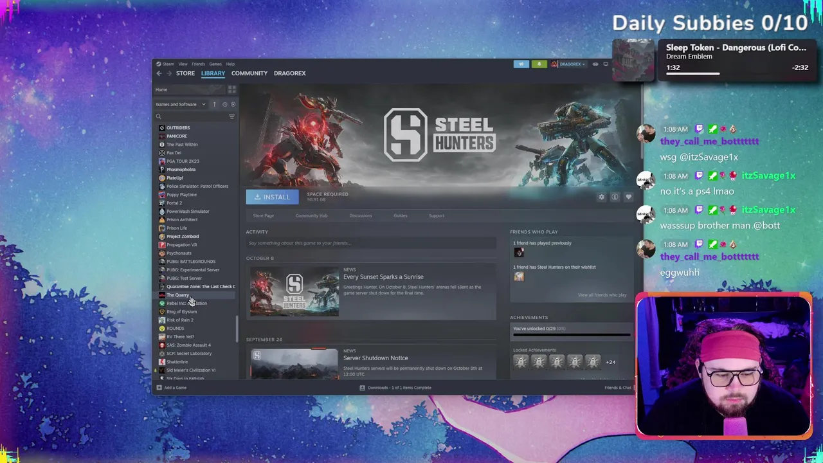Screen dimensions: 823x463
Task: Click the PGA TOUR 2K23 game icon
Action: point(161,161)
